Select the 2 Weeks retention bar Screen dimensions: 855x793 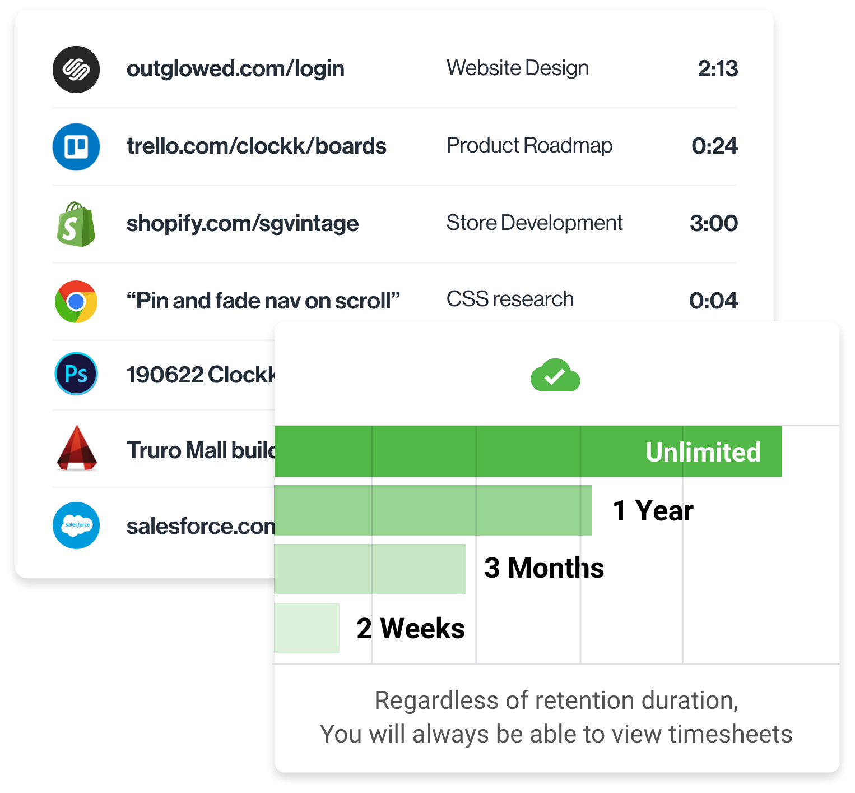click(307, 628)
